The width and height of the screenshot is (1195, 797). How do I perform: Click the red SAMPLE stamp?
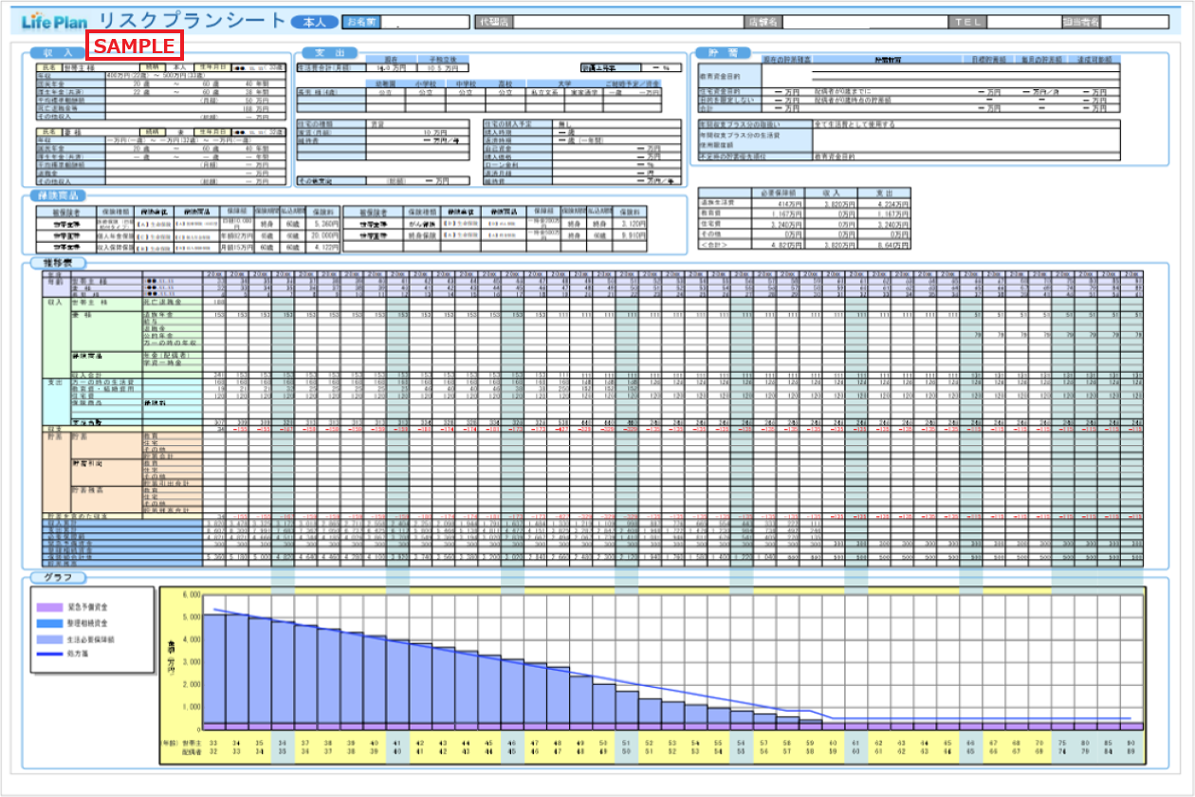[x=134, y=46]
